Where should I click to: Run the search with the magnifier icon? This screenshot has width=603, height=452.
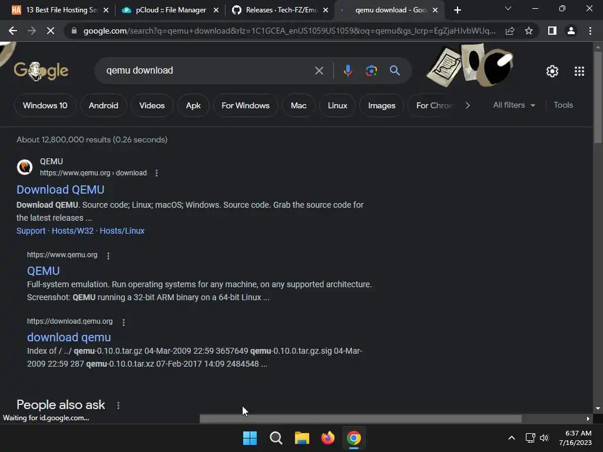pyautogui.click(x=395, y=71)
